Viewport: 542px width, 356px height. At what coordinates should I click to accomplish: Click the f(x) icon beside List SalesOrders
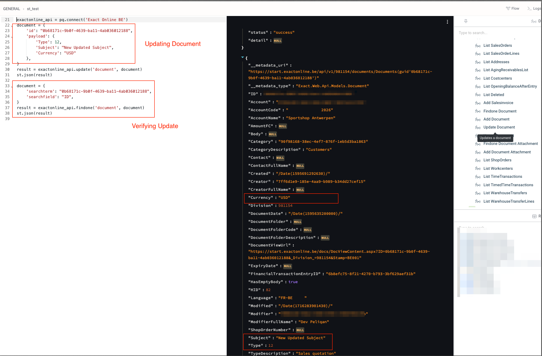tap(478, 46)
